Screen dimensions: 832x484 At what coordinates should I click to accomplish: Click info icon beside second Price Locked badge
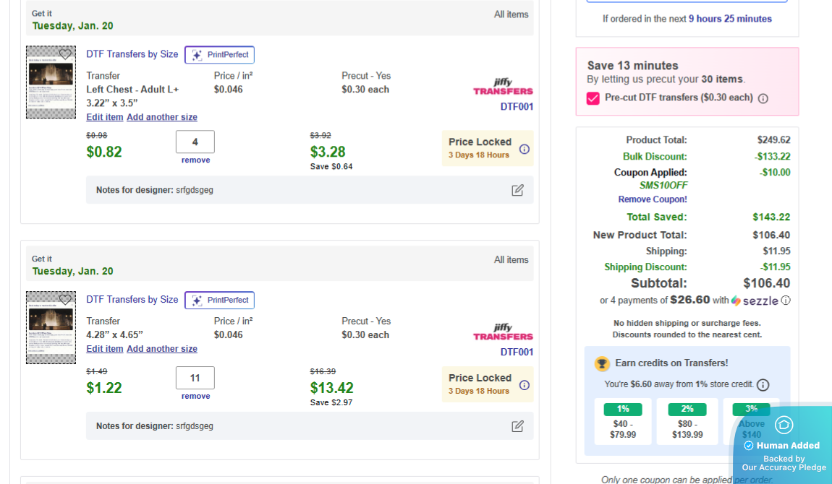point(525,385)
